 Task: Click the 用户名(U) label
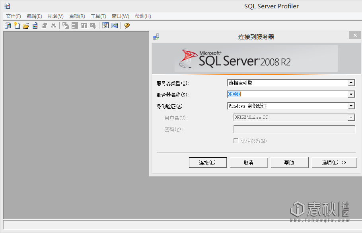pyautogui.click(x=176, y=118)
